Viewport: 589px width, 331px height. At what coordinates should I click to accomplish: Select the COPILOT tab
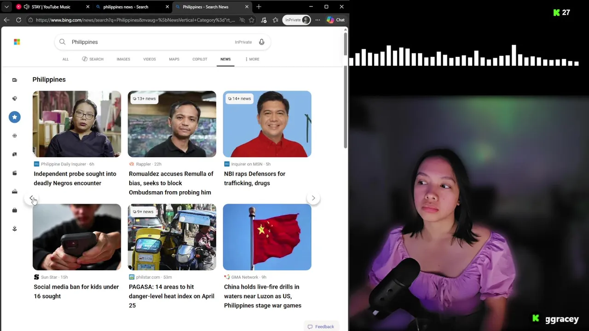(200, 59)
